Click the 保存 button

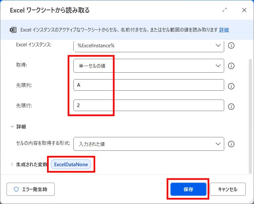(x=188, y=189)
